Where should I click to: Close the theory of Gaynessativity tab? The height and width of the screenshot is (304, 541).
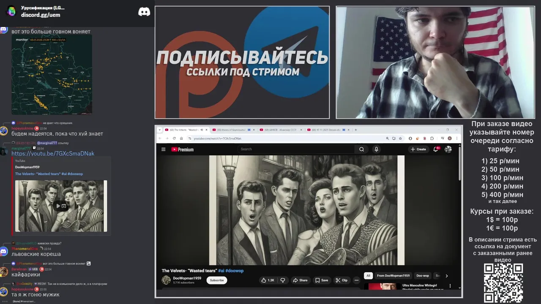click(x=254, y=130)
